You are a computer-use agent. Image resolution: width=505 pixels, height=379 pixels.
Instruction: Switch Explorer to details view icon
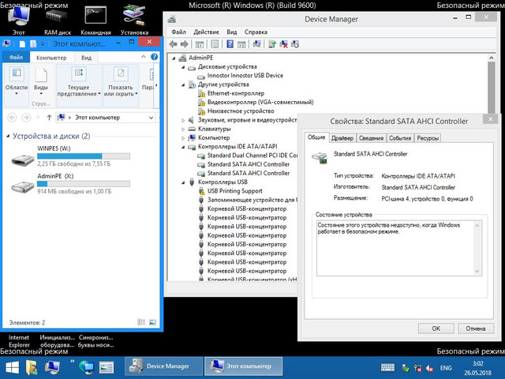tap(141, 322)
